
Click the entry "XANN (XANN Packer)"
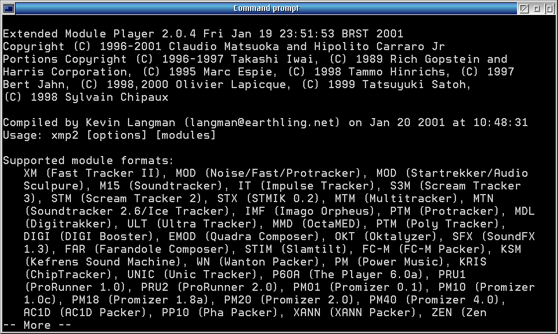tap(355, 313)
